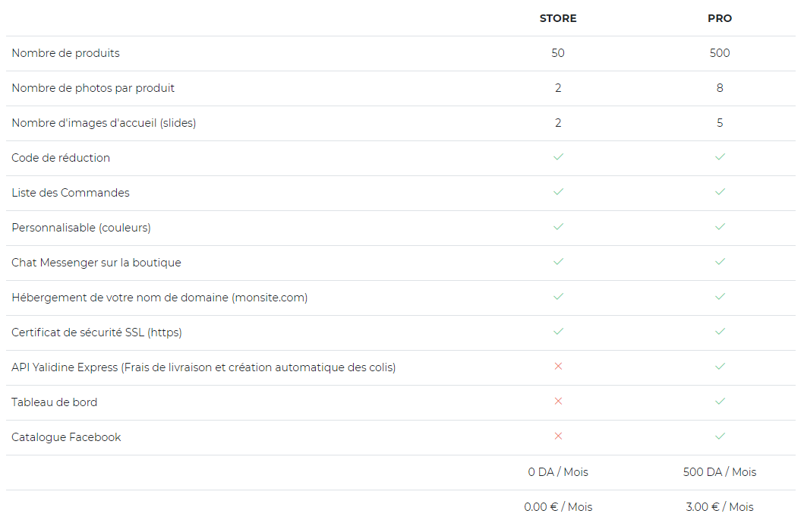Click STORE checkmark for Code de réduction

(558, 157)
